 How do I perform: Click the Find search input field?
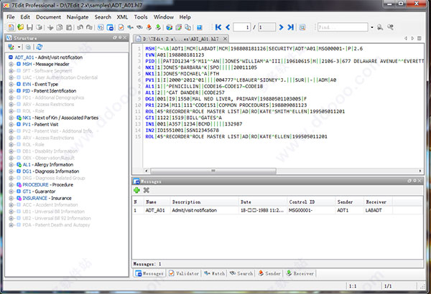[343, 27]
